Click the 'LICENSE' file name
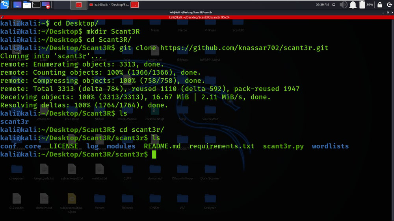Image resolution: width=394 pixels, height=221 pixels. point(63,146)
